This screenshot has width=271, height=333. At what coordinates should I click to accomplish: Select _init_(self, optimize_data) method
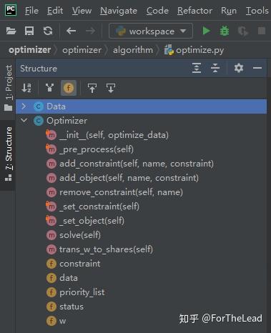pos(141,135)
